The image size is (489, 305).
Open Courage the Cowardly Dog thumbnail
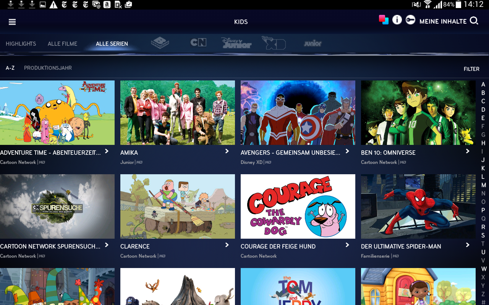[298, 206]
